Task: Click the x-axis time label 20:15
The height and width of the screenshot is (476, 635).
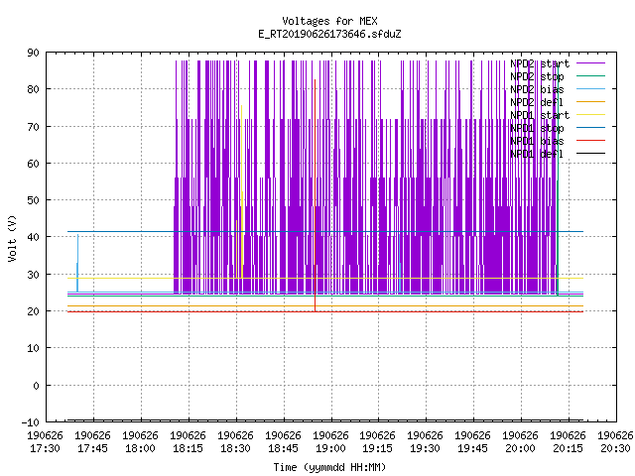Action: click(x=568, y=448)
